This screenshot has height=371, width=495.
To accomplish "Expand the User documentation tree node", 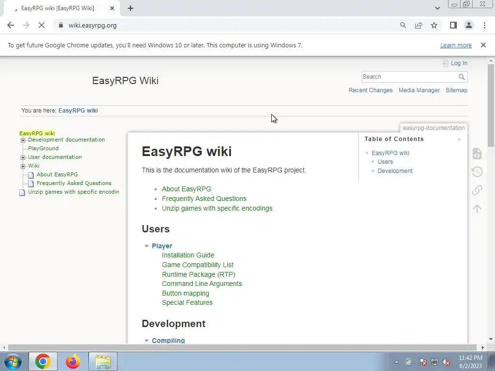I will [x=23, y=157].
